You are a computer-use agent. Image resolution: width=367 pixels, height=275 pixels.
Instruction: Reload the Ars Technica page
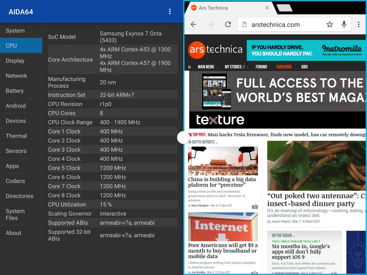[x=228, y=24]
